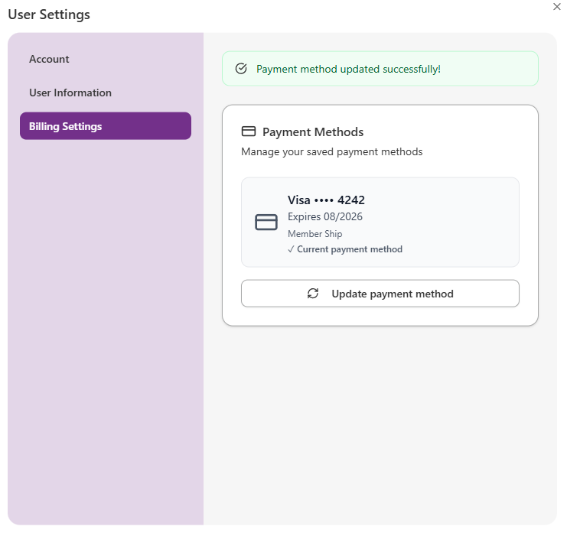Click the success checkmark circle icon
Viewport: 567px width, 536px height.
241,69
